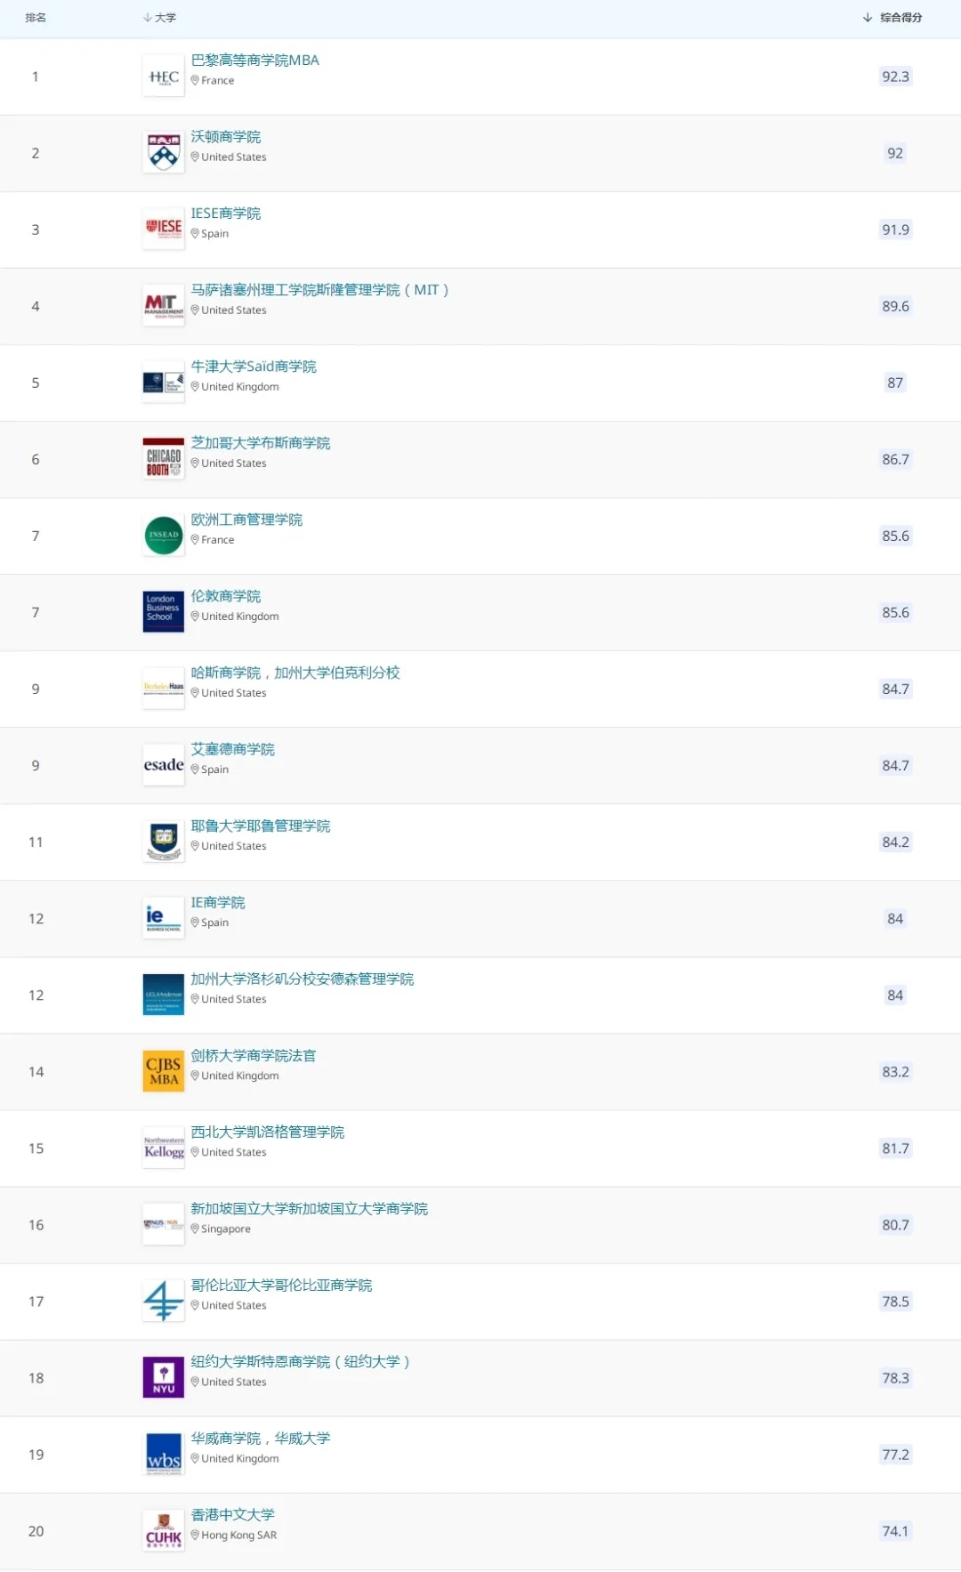Screen dimensions: 961x1572
Task: Click the 86.7 score value
Action: pos(895,459)
